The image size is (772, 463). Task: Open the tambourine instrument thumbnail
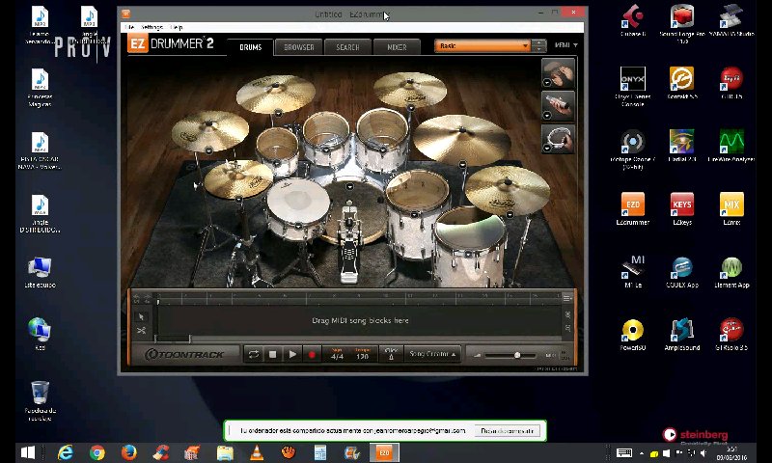559,139
